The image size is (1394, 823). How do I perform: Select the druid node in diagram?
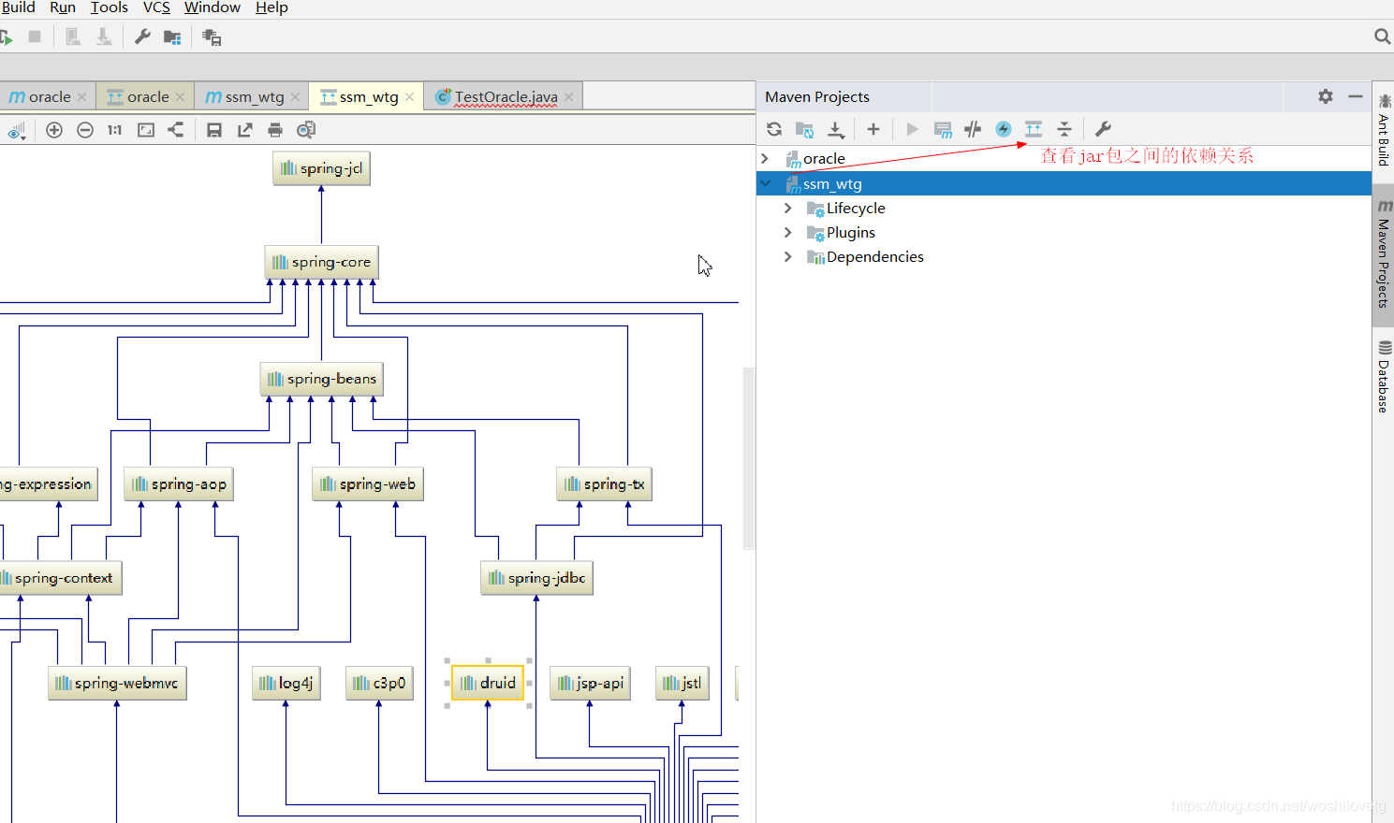pyautogui.click(x=488, y=683)
